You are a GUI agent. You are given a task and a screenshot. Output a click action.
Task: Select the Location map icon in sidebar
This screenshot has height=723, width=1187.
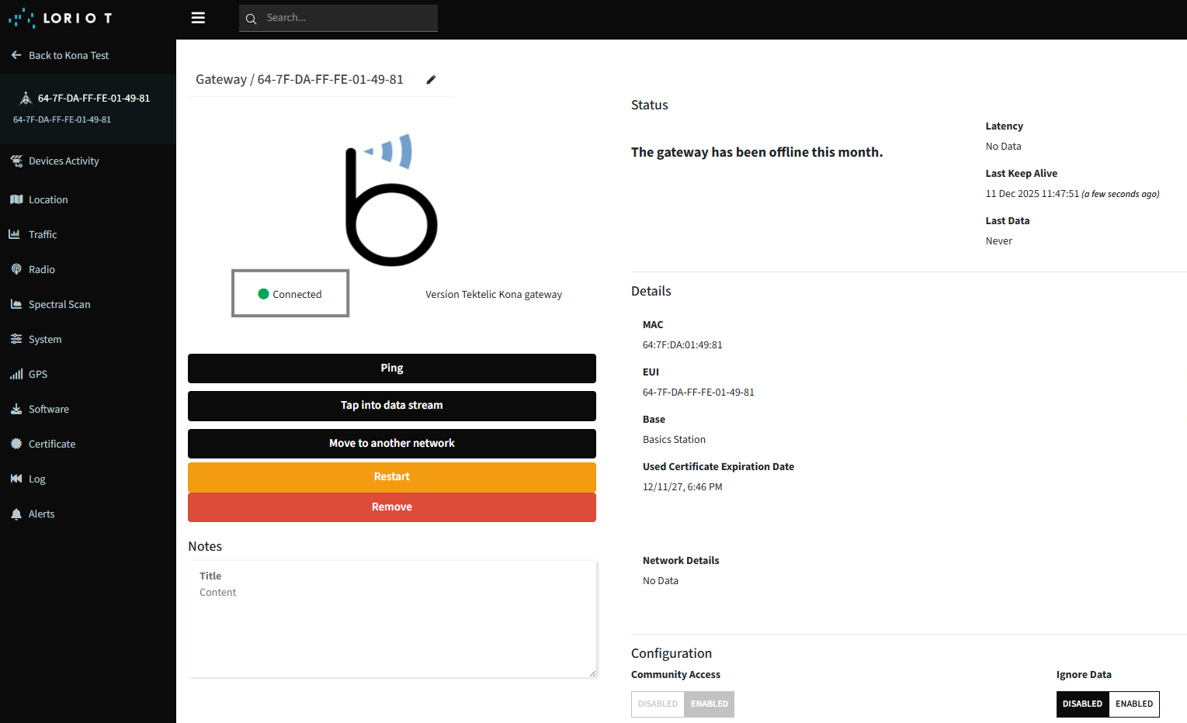tap(16, 199)
